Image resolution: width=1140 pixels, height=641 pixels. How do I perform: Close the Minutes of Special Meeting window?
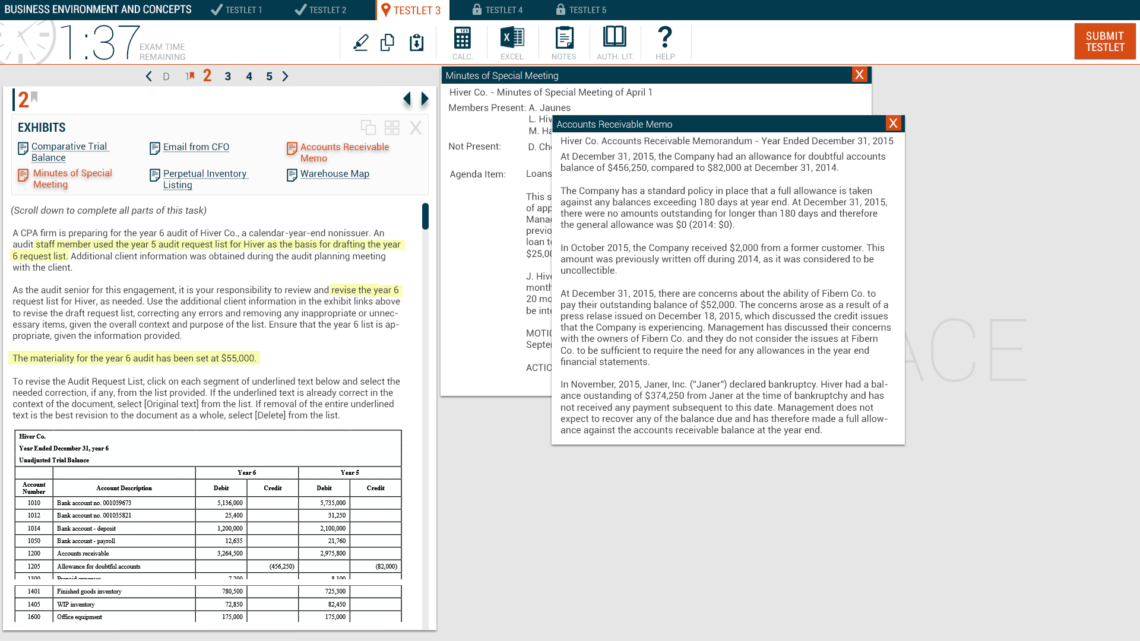(859, 74)
